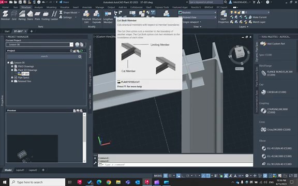Select the ELL 45 LR,BV,40 palette item
This screenshot has width=298, height=186.
(x=277, y=148)
